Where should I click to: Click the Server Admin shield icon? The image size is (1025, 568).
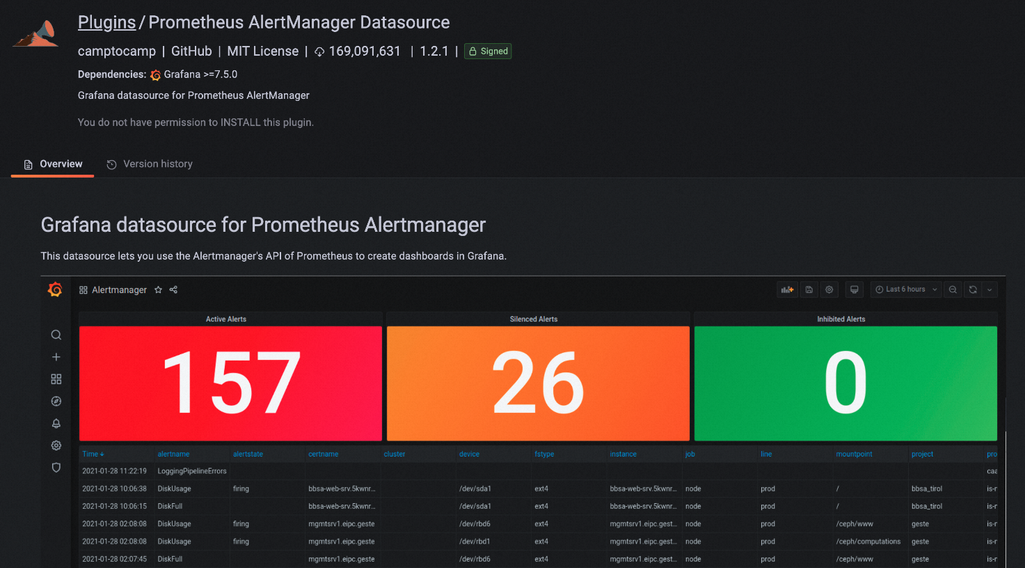(x=56, y=467)
